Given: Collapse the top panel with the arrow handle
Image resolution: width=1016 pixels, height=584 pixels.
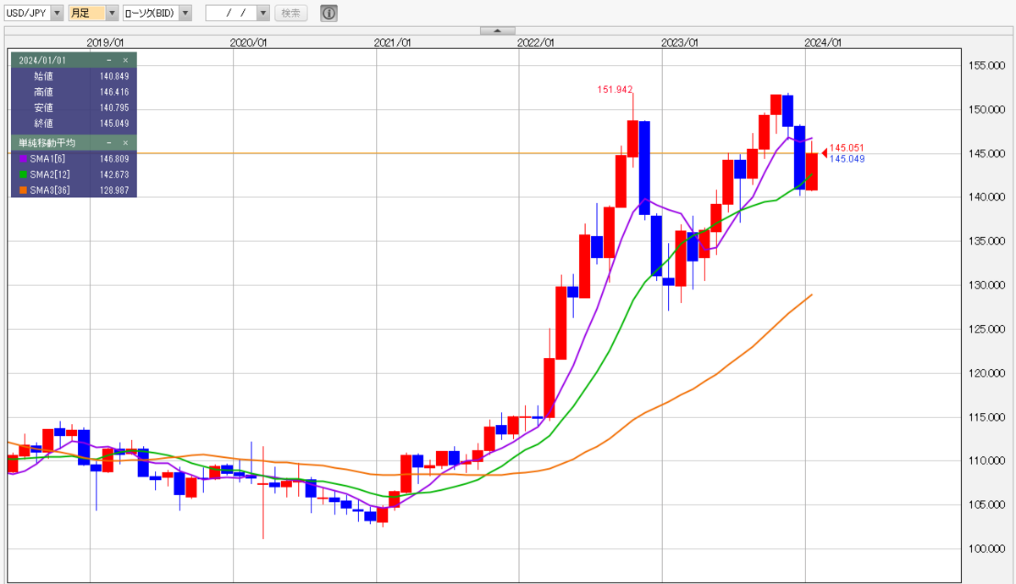Looking at the screenshot, I should [x=497, y=30].
